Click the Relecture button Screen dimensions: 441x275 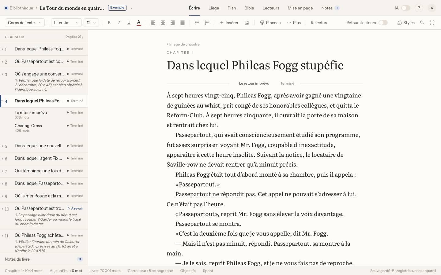point(319,23)
